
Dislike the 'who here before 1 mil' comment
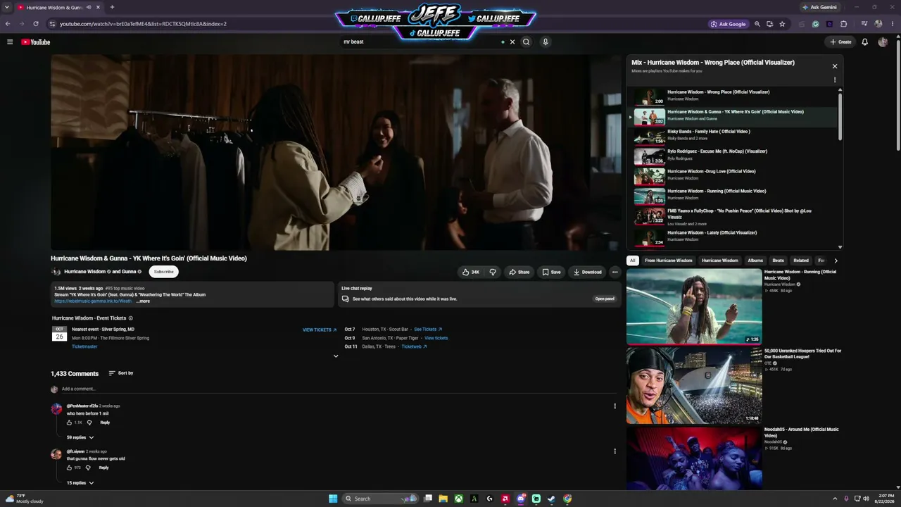pos(89,423)
